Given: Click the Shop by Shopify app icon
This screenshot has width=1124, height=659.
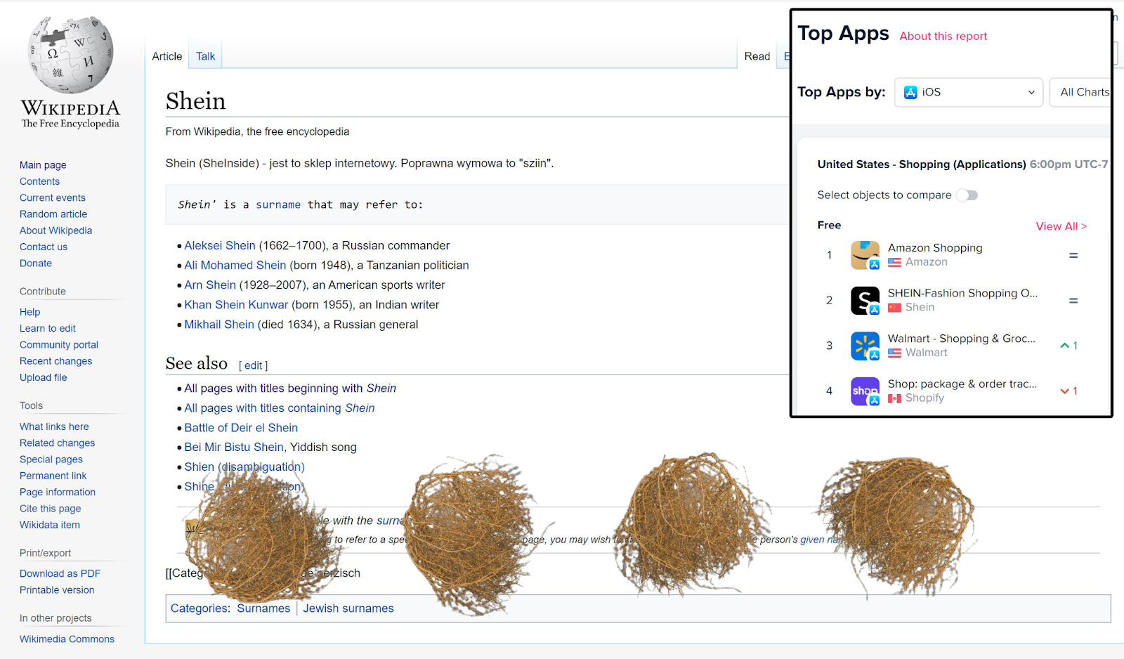Looking at the screenshot, I should [x=865, y=391].
